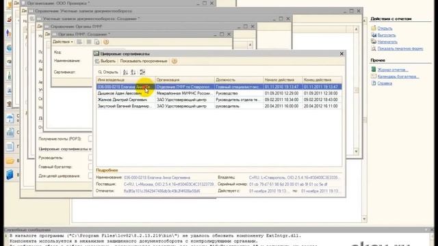Screen dimensions: 438x246
Task: Open the Журнал отчетов link
Action: [x=392, y=70]
